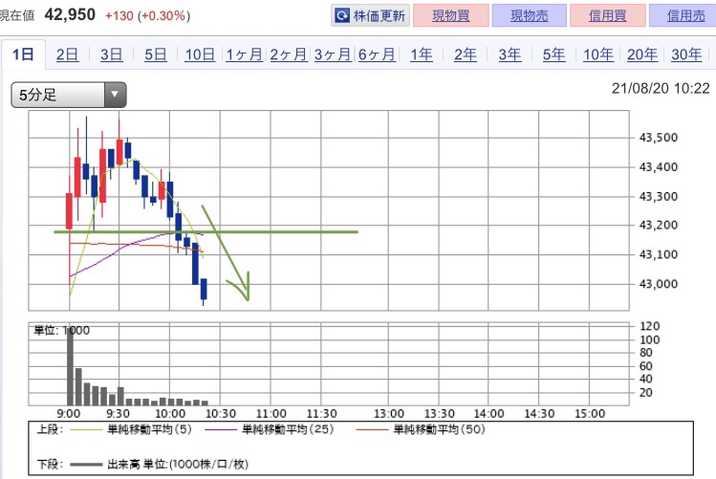Viewport: 716px width, 479px height.
Task: Switch to the 2日 chart period
Action: (67, 54)
